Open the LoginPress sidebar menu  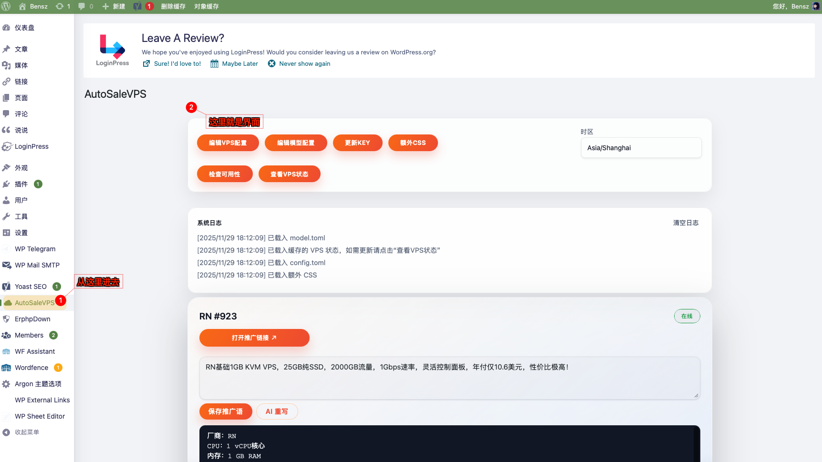(x=31, y=146)
